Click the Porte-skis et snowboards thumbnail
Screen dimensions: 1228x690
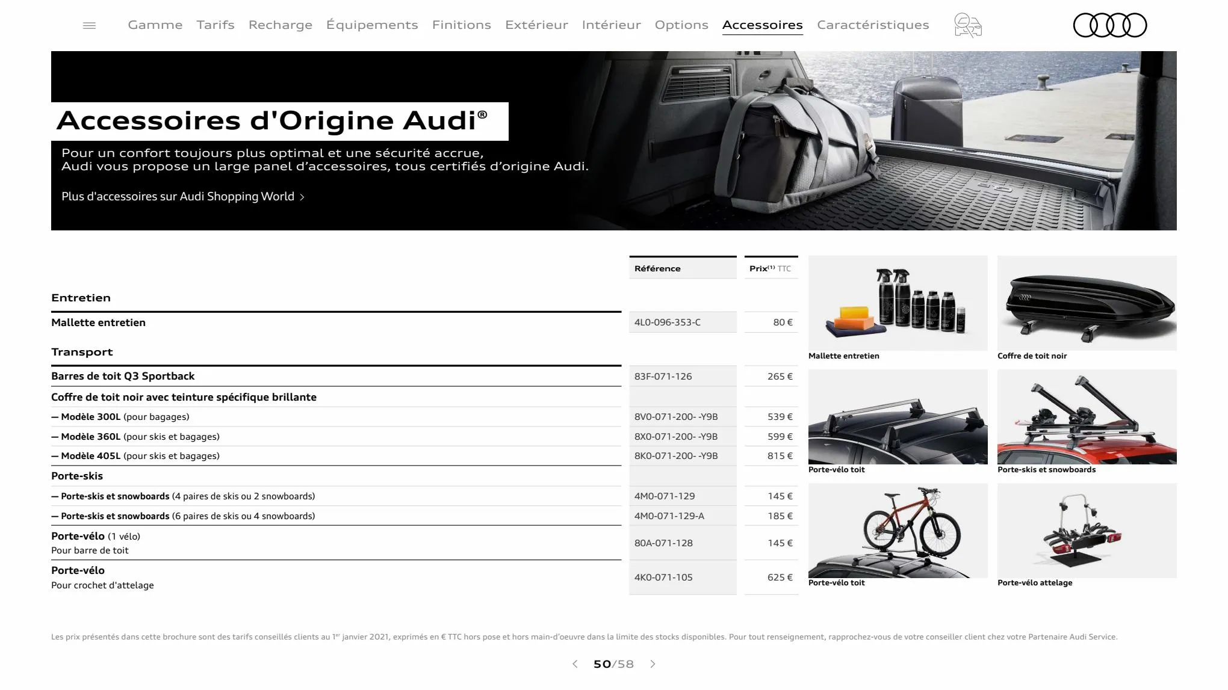point(1087,417)
